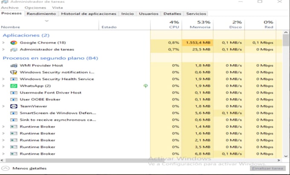Switch to Historial de aplicaciones tab
This screenshot has width=290, height=175.
pos(89,14)
